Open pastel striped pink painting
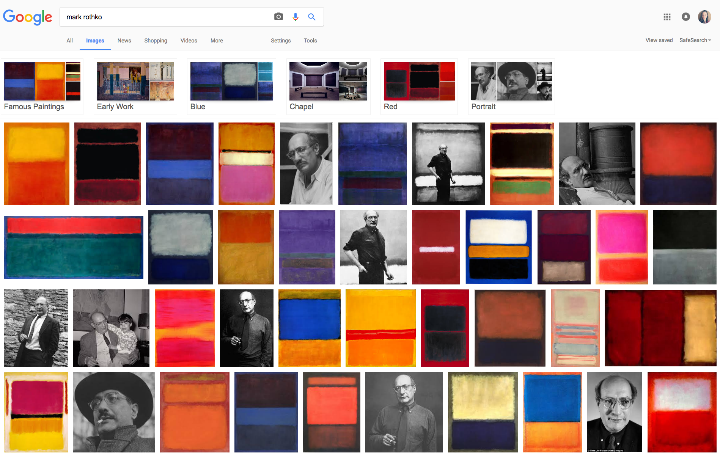The width and height of the screenshot is (720, 457). [x=575, y=328]
